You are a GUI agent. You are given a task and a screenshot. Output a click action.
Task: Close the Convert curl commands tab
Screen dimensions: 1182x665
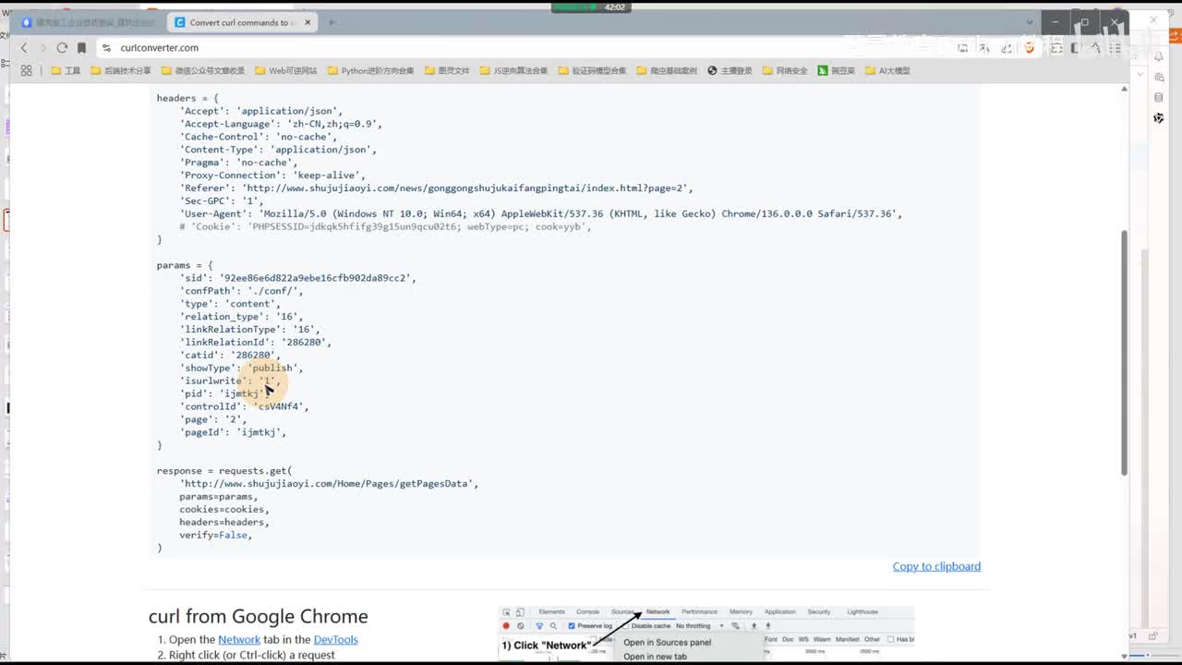[308, 22]
